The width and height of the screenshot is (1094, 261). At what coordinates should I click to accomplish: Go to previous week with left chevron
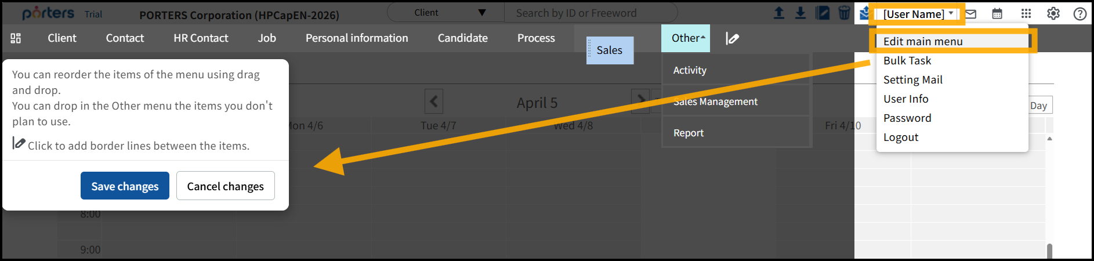433,101
